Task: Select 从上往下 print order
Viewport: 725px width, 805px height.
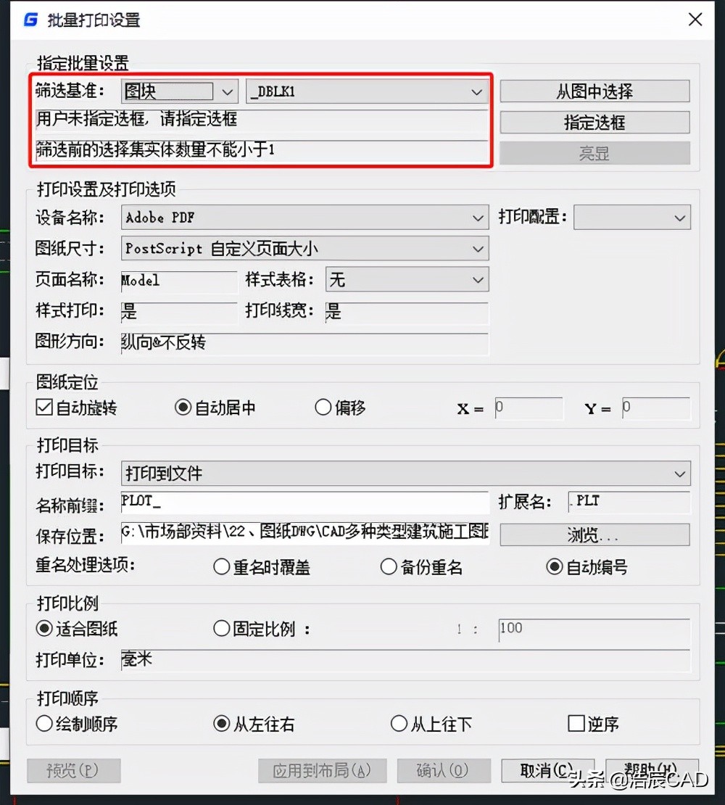Action: point(399,723)
